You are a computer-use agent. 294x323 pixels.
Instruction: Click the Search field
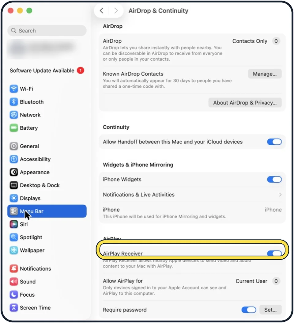(x=47, y=31)
